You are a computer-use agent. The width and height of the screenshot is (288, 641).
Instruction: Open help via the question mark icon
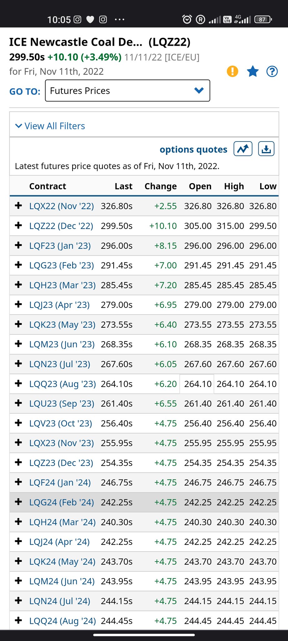(x=272, y=71)
